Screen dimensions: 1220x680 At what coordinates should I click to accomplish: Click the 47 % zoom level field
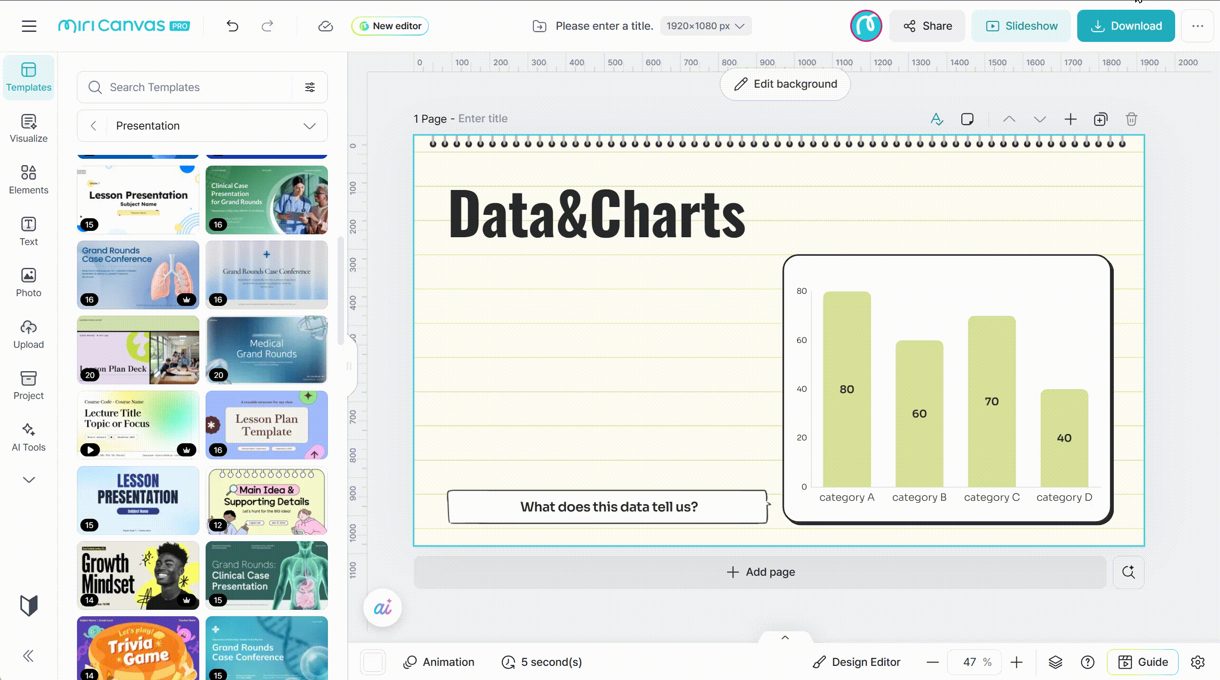975,662
